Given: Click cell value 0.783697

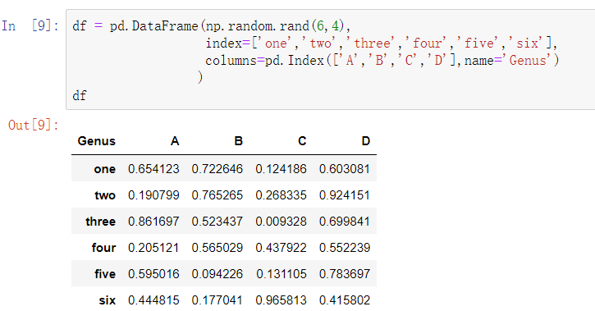Looking at the screenshot, I should (345, 273).
